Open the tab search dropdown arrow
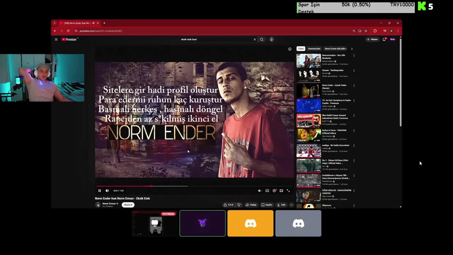 [55, 23]
